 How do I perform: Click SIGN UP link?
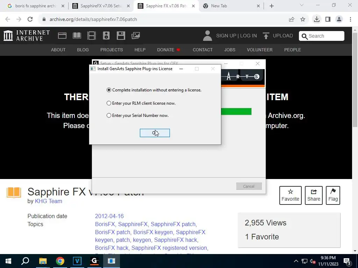click(226, 36)
